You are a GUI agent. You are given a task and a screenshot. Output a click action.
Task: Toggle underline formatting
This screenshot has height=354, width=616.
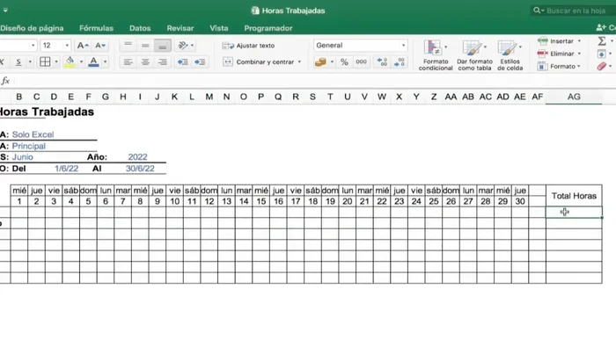click(18, 62)
